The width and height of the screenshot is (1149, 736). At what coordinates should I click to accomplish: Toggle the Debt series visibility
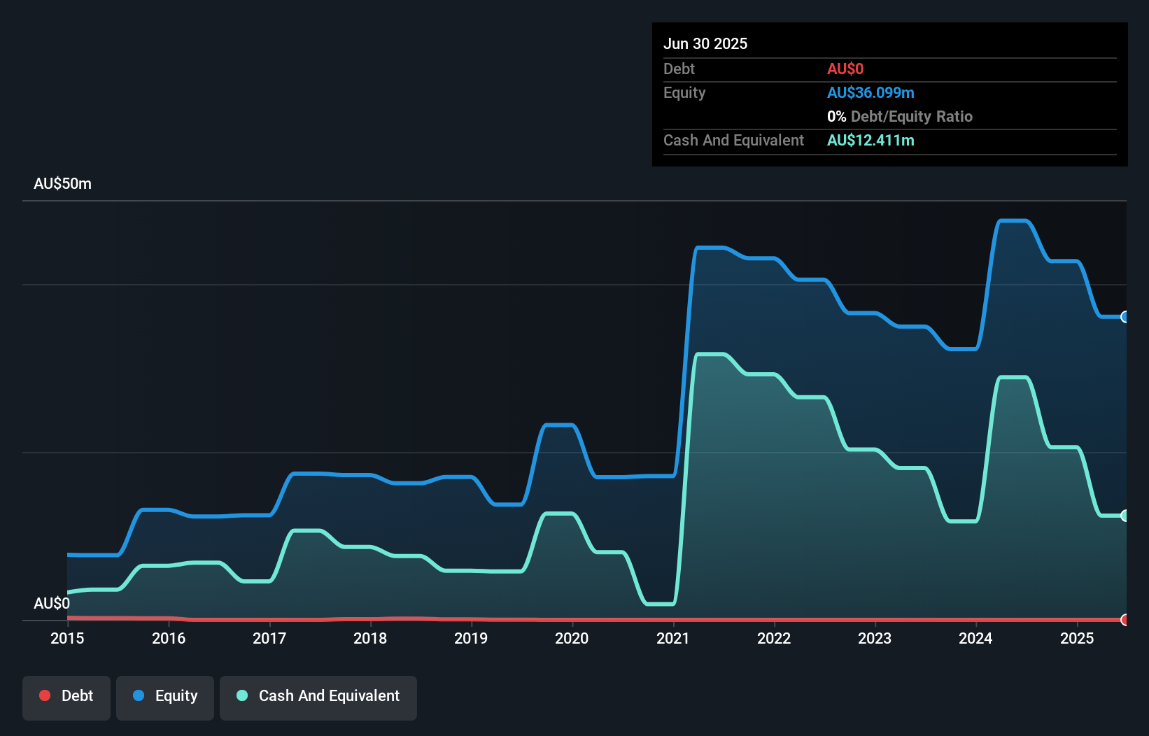[66, 696]
